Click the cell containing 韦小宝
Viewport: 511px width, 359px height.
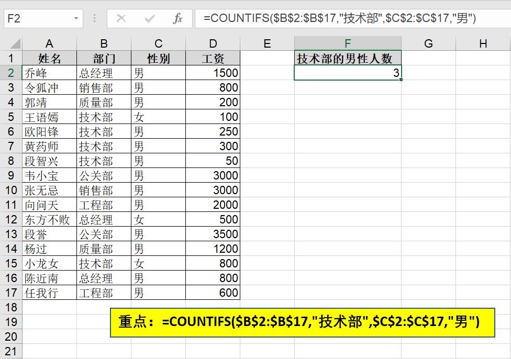(x=49, y=175)
